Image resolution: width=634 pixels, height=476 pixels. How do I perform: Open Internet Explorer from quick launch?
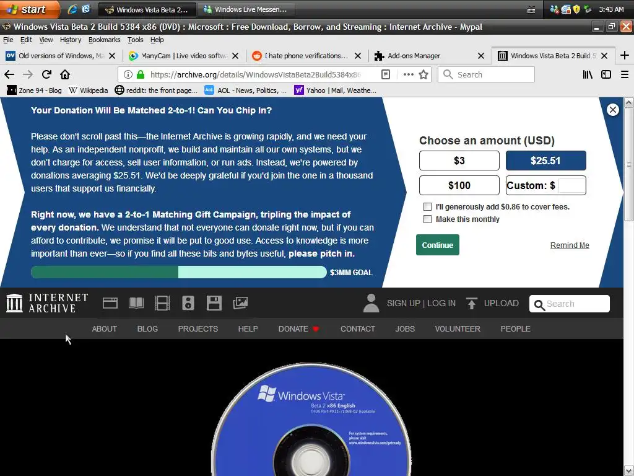tap(72, 9)
